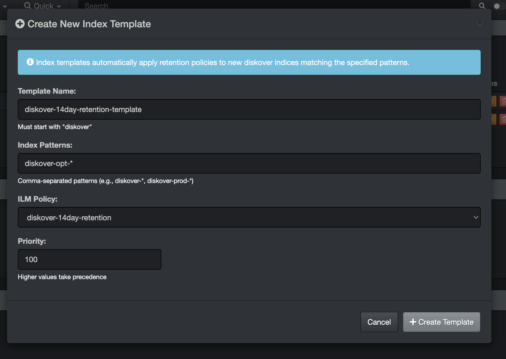This screenshot has width=506, height=359.
Task: Click the second orange edit button behind dialog
Action: point(494,119)
